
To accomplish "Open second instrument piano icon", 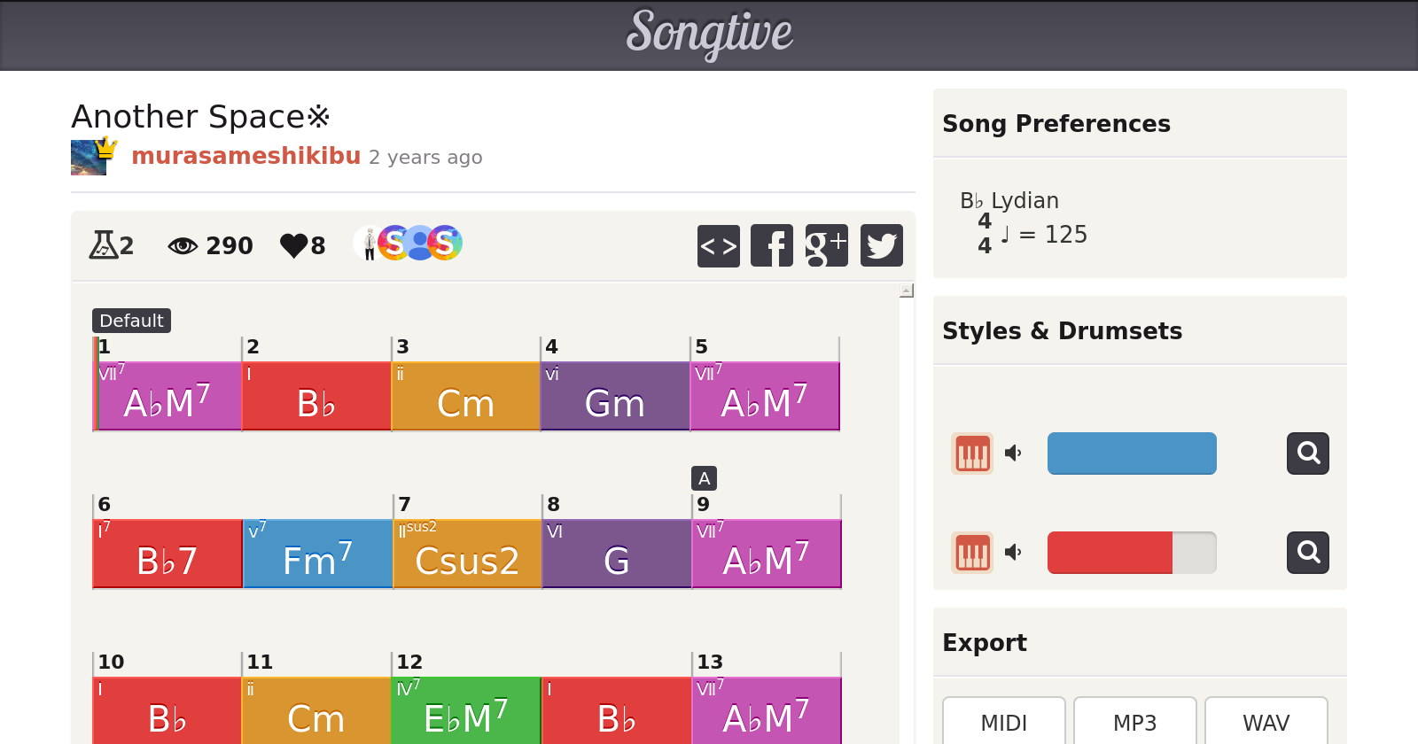I will pos(972,553).
